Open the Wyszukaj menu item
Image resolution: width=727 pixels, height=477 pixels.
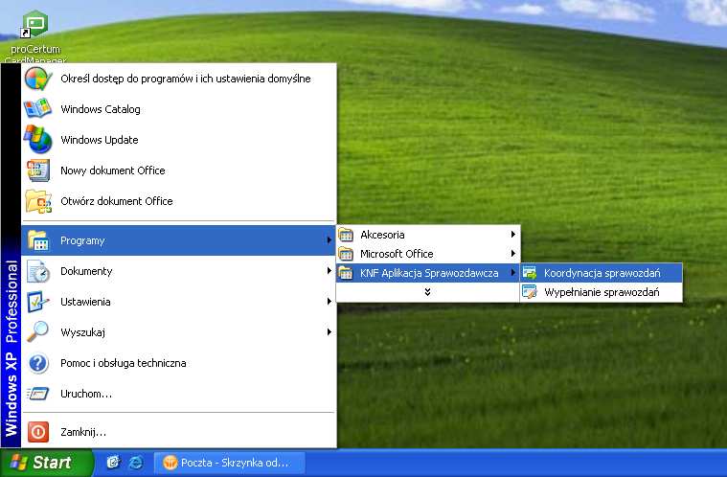tap(178, 332)
